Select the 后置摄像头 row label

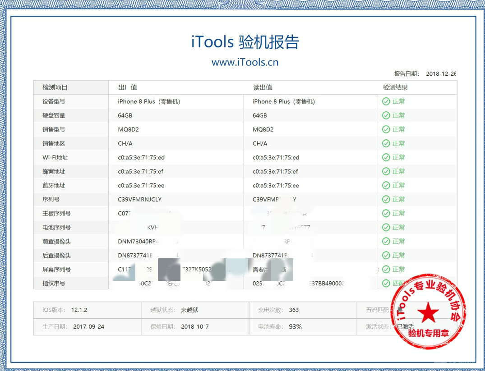click(x=56, y=255)
